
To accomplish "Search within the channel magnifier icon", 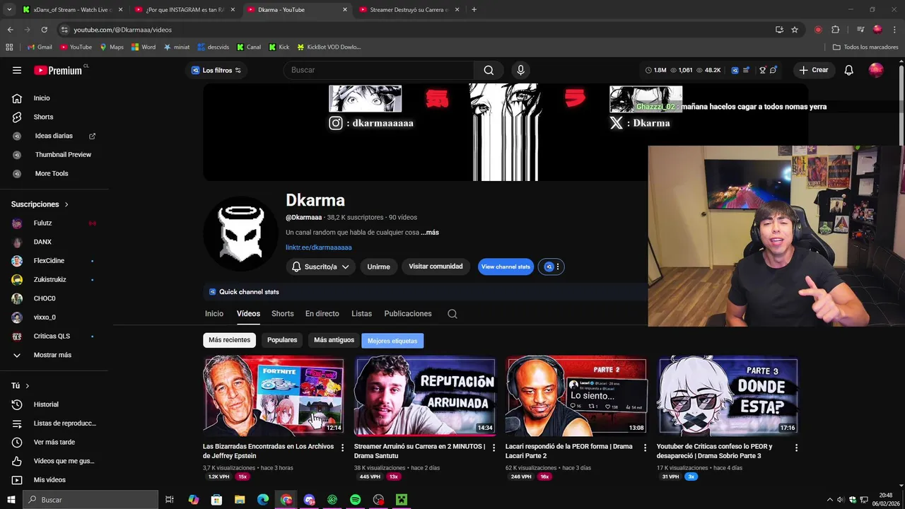I will click(452, 314).
